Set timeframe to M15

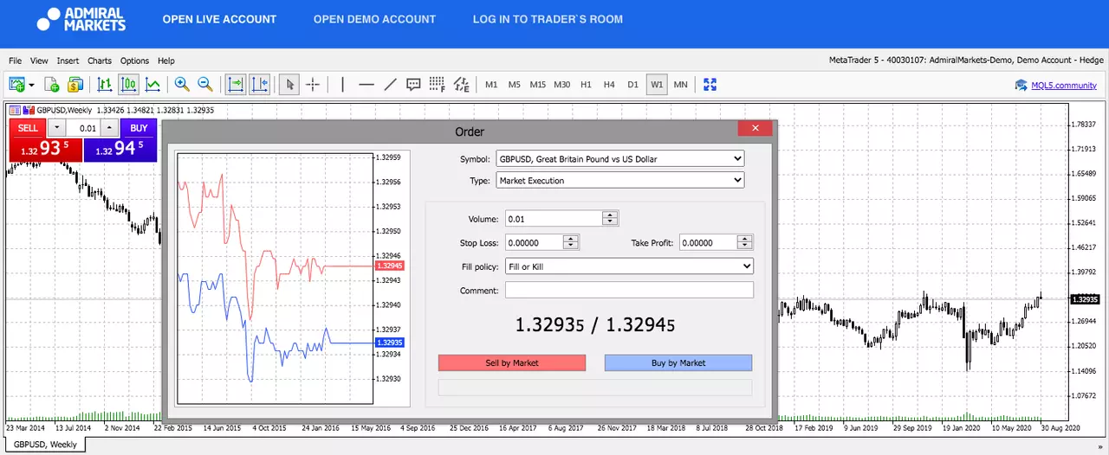538,85
